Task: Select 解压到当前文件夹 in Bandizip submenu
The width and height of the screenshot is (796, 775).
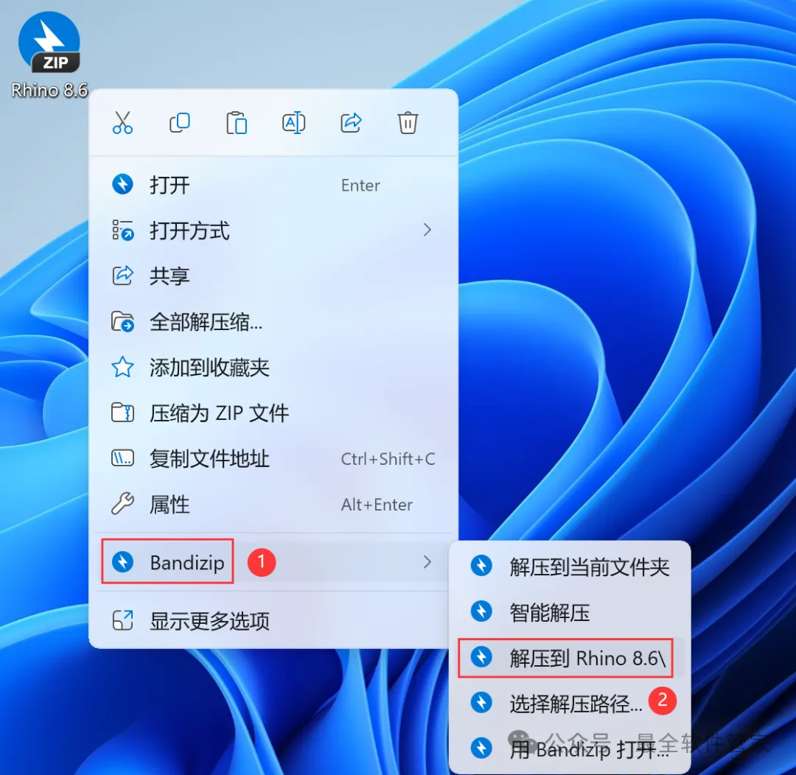Action: click(x=570, y=567)
